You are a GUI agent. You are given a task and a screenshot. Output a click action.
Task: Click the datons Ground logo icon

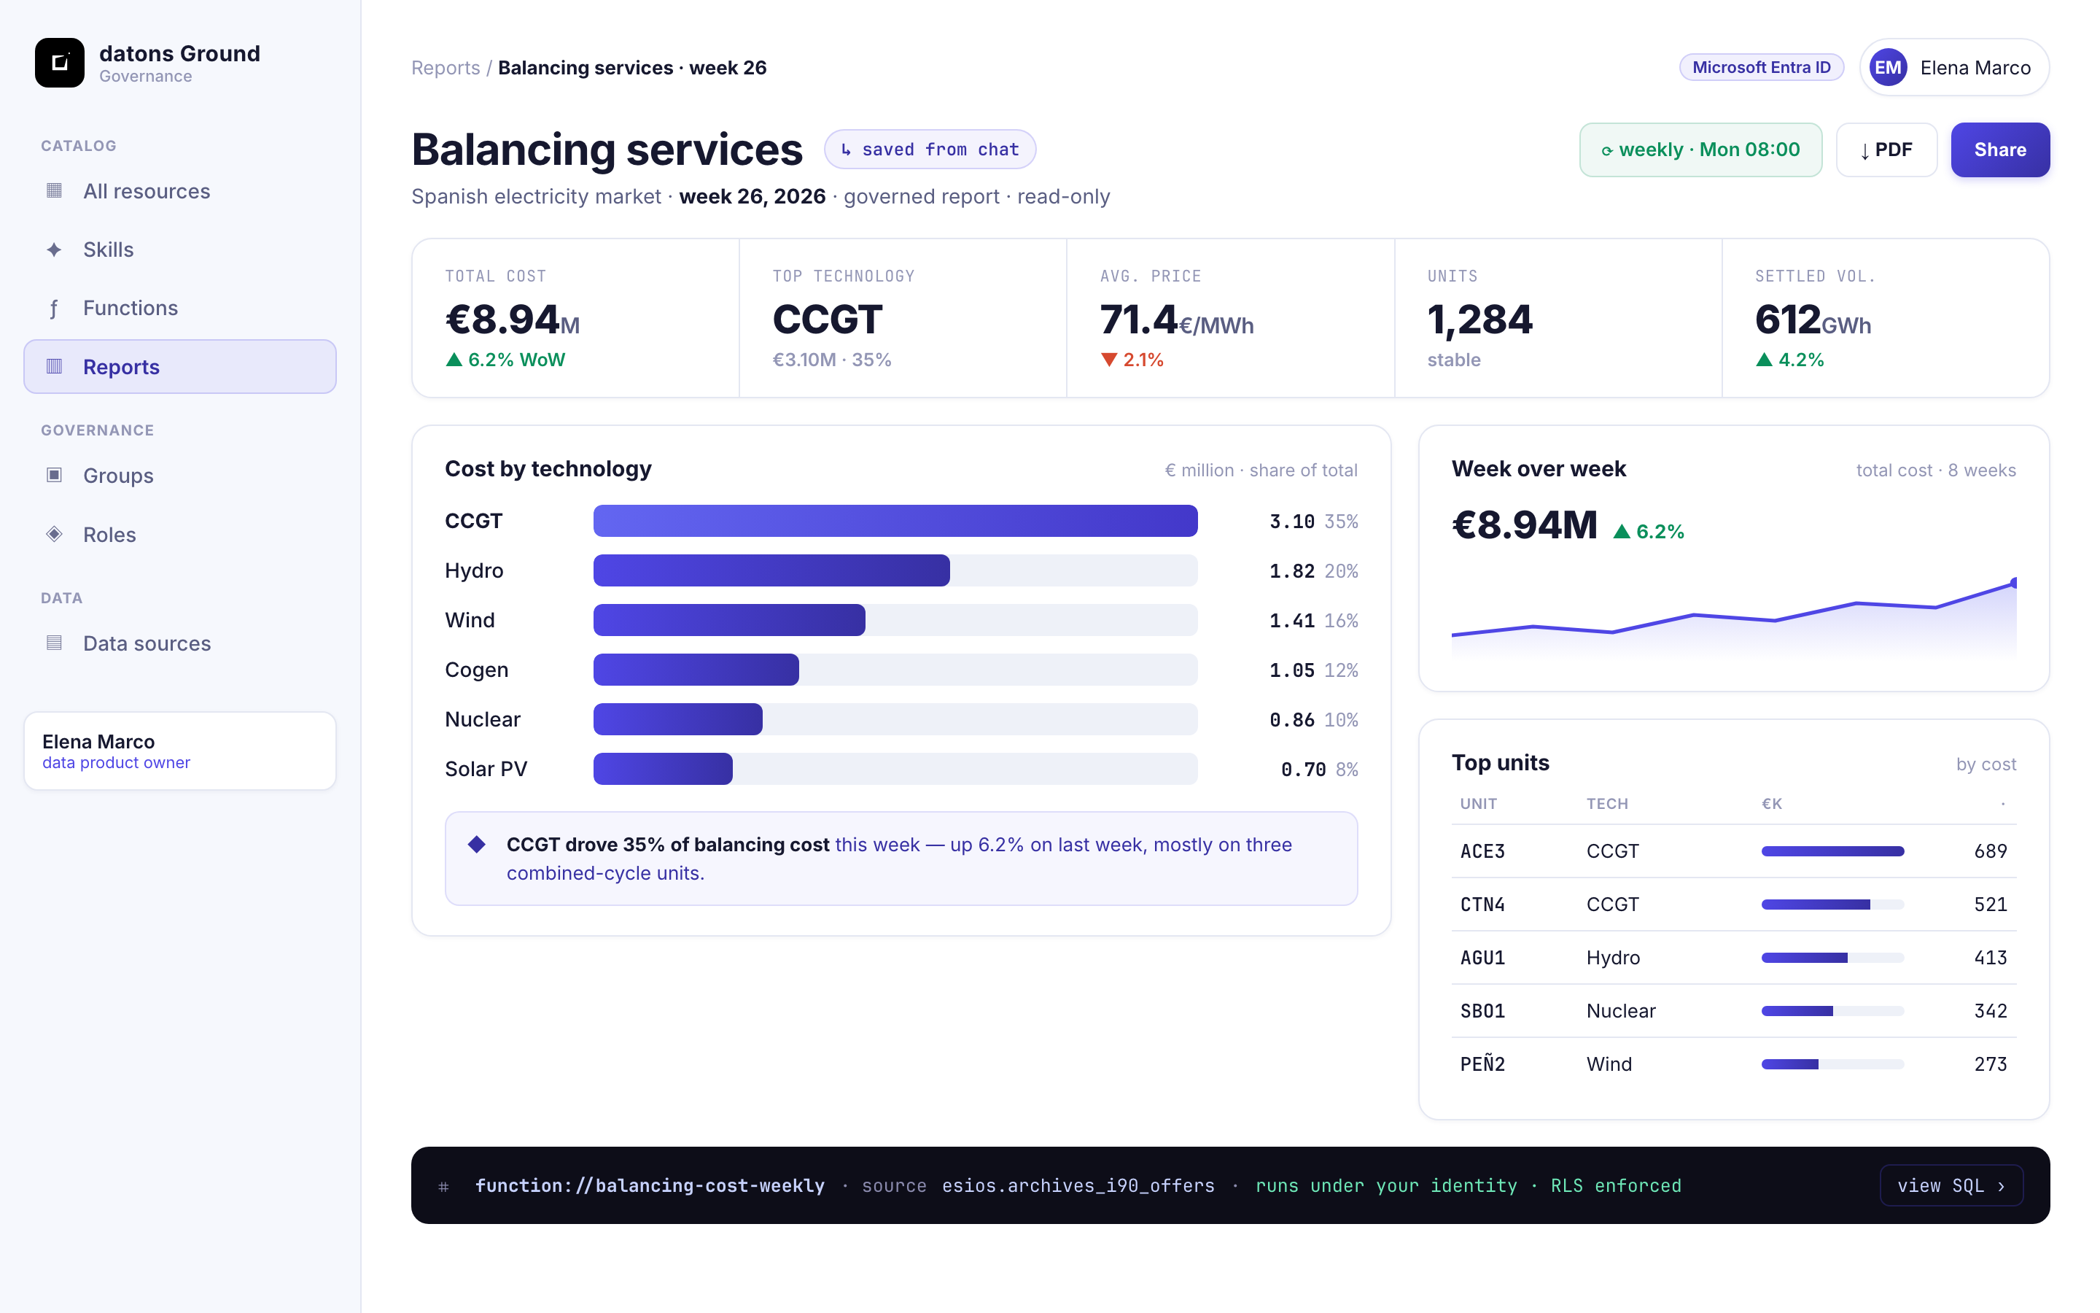pos(59,63)
